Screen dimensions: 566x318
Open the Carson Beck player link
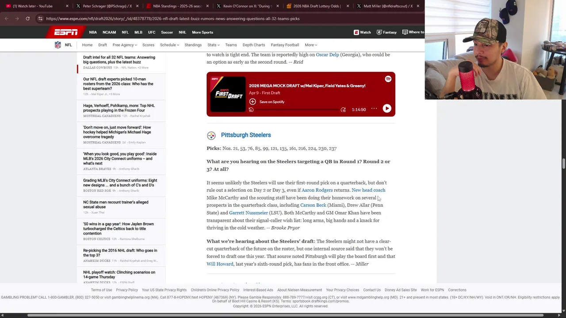click(x=313, y=205)
